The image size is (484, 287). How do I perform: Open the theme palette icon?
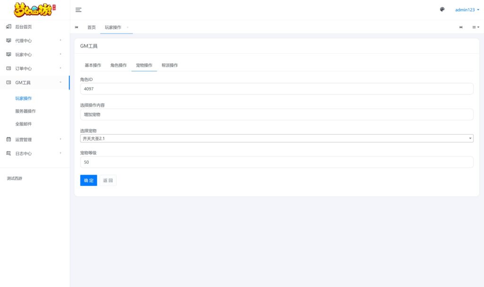[442, 9]
